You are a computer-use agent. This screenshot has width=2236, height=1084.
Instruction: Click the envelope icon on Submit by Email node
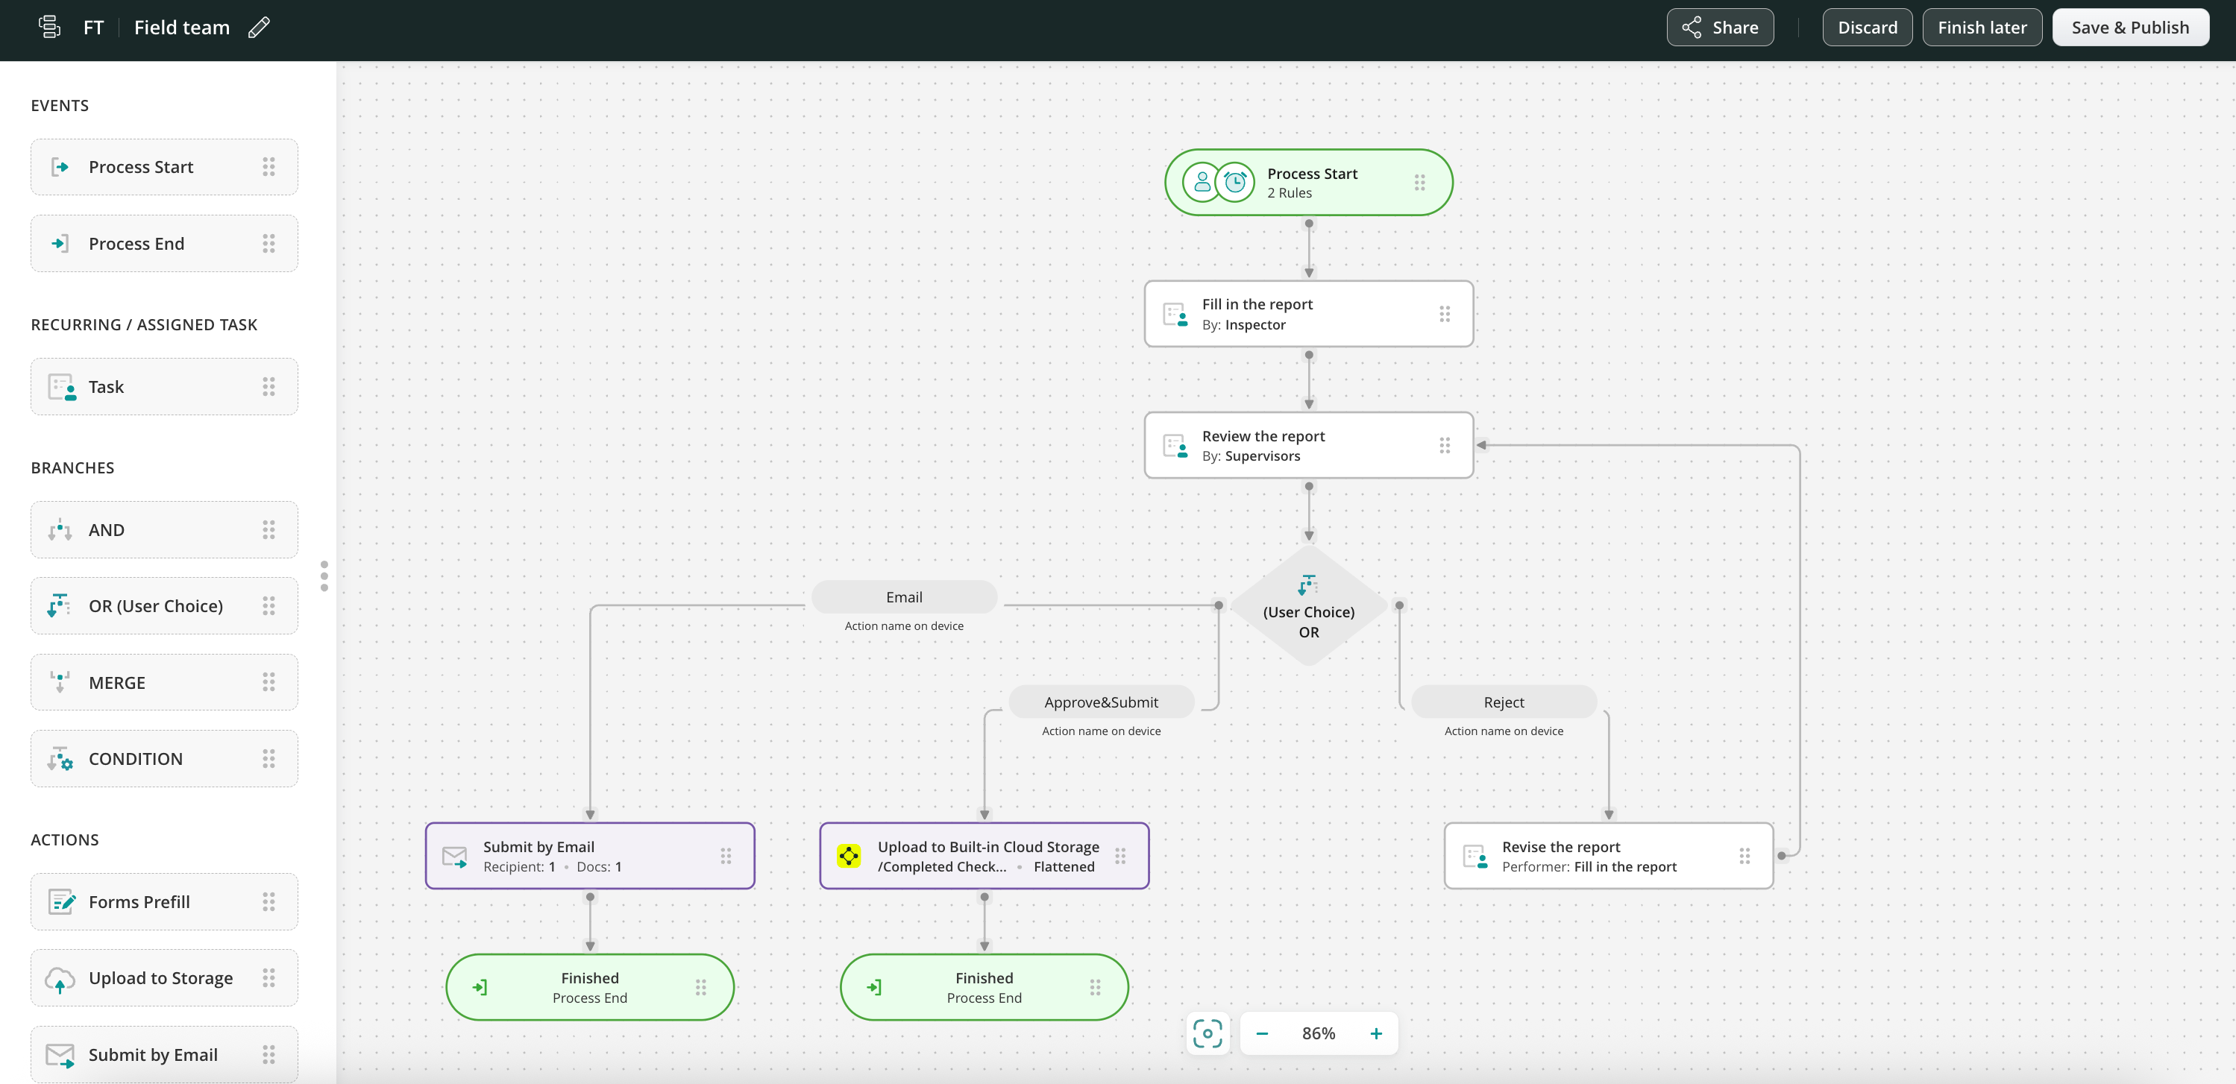[x=454, y=856]
